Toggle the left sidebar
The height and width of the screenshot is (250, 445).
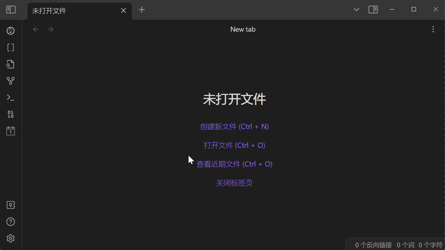10,9
